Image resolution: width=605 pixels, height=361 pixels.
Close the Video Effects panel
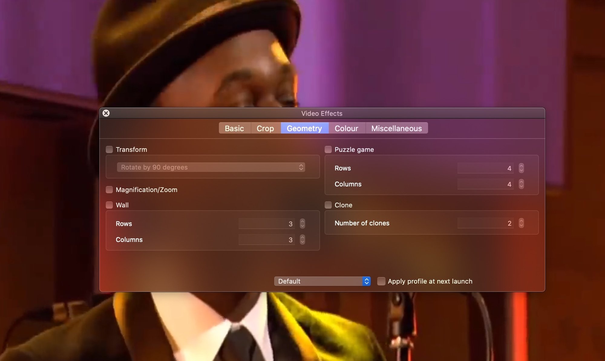(106, 113)
